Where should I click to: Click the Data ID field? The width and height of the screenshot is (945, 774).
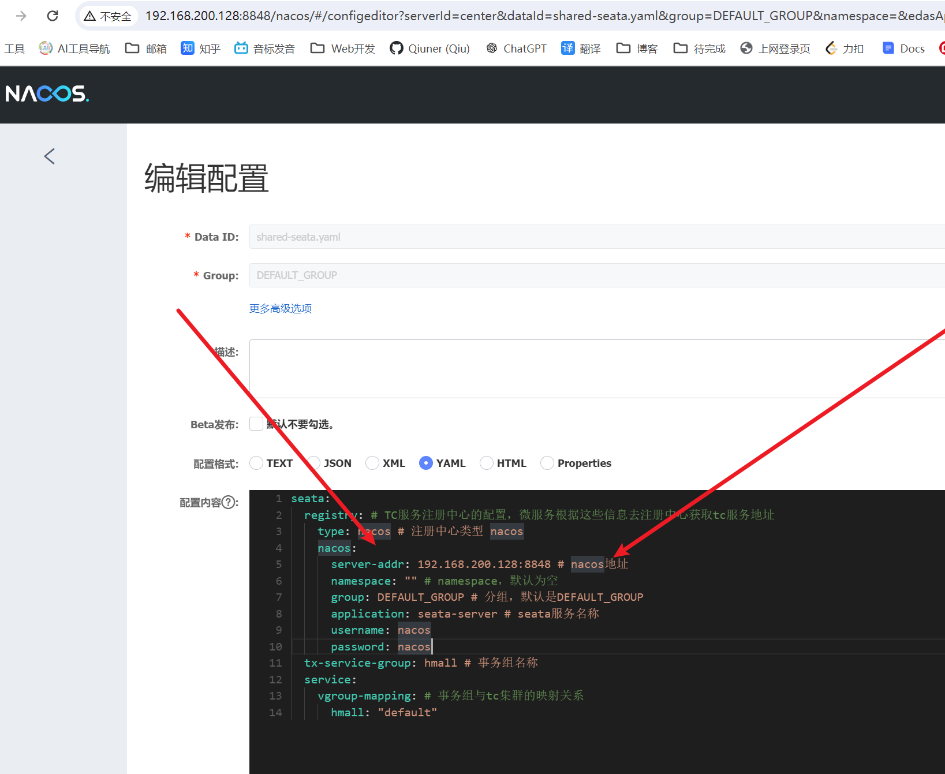click(x=597, y=237)
